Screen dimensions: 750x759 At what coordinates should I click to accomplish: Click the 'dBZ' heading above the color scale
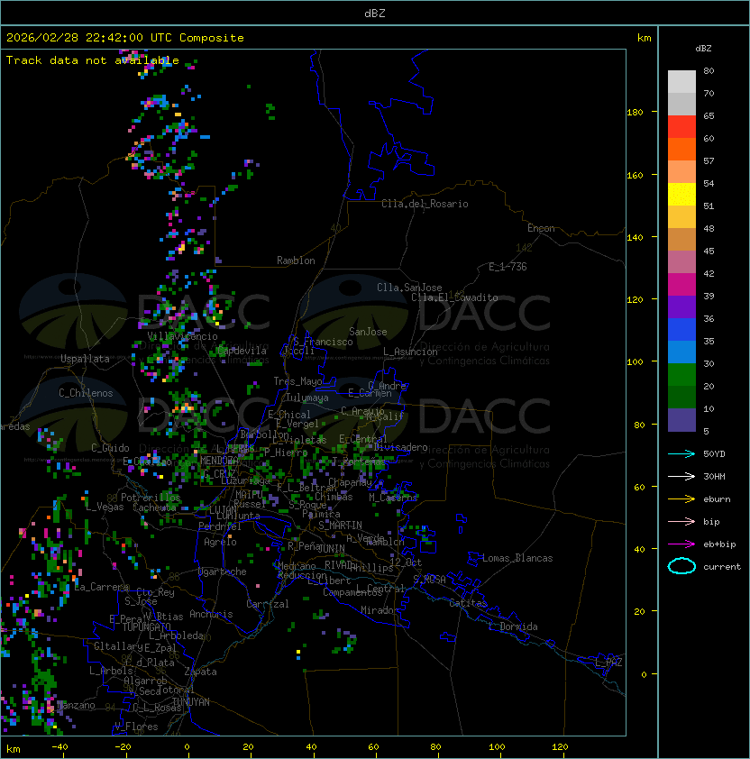703,49
